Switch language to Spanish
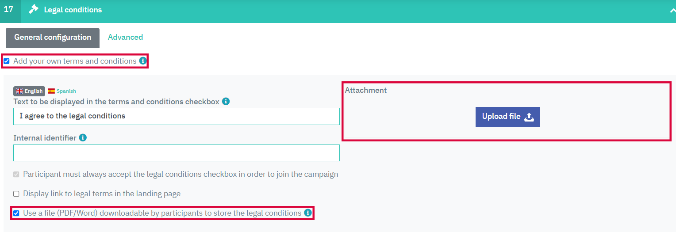Screen dimensions: 676x232 tap(62, 91)
